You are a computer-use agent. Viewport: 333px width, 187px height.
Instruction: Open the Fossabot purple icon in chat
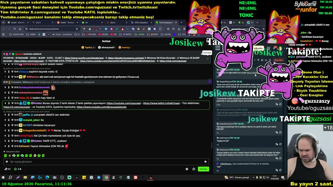(x=210, y=82)
